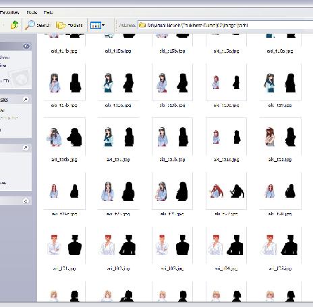Select the thumbnail of the file ending in _t22.jpg
Image resolution: width=313 pixels, height=307 pixels.
click(x=280, y=137)
